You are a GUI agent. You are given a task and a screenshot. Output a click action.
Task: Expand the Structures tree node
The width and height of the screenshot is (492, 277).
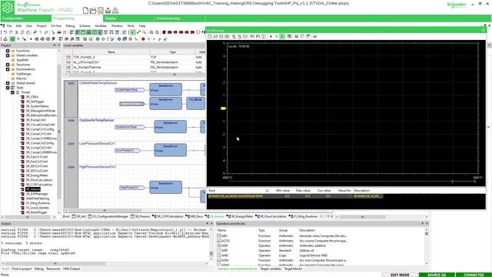8,65
